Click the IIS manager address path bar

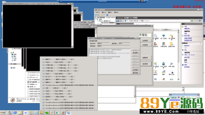point(157,21)
